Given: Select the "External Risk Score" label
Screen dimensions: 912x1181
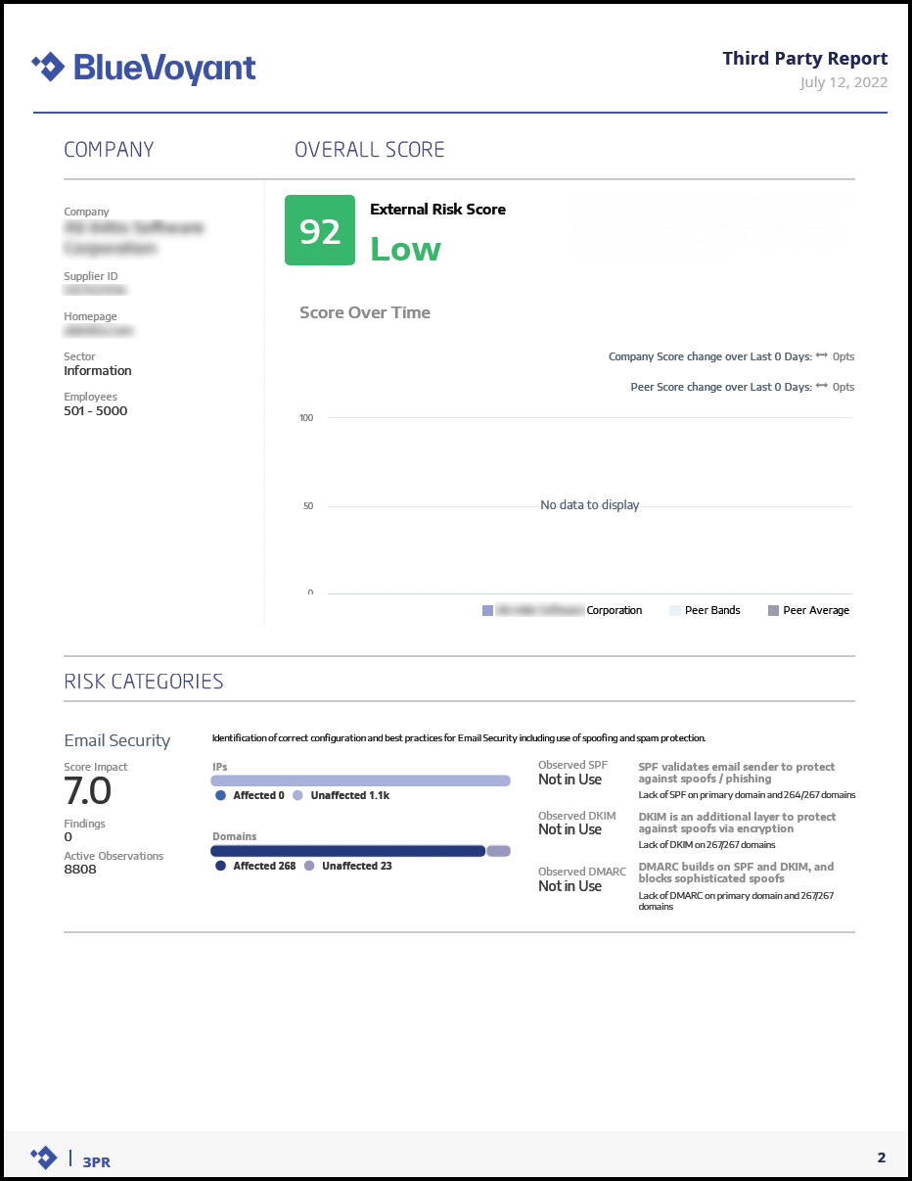Looking at the screenshot, I should click(437, 209).
